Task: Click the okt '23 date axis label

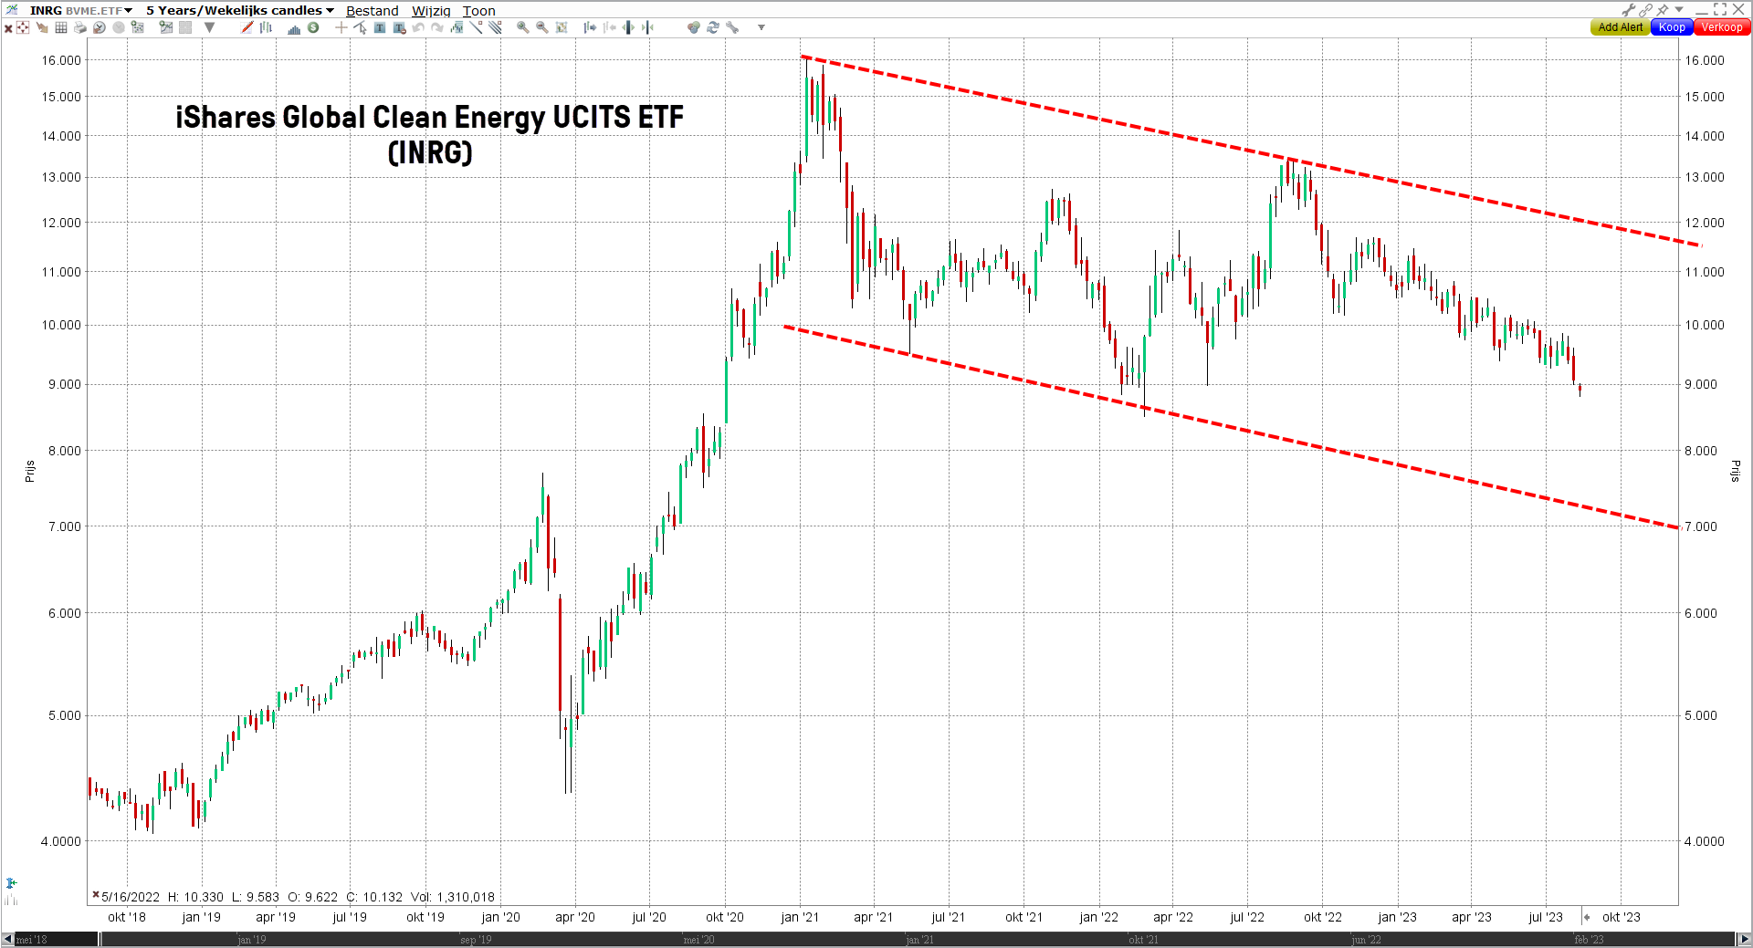Action: pyautogui.click(x=1622, y=917)
